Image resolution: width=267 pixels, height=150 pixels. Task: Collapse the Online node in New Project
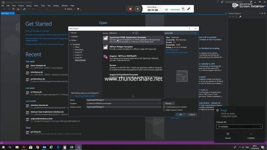[70, 40]
